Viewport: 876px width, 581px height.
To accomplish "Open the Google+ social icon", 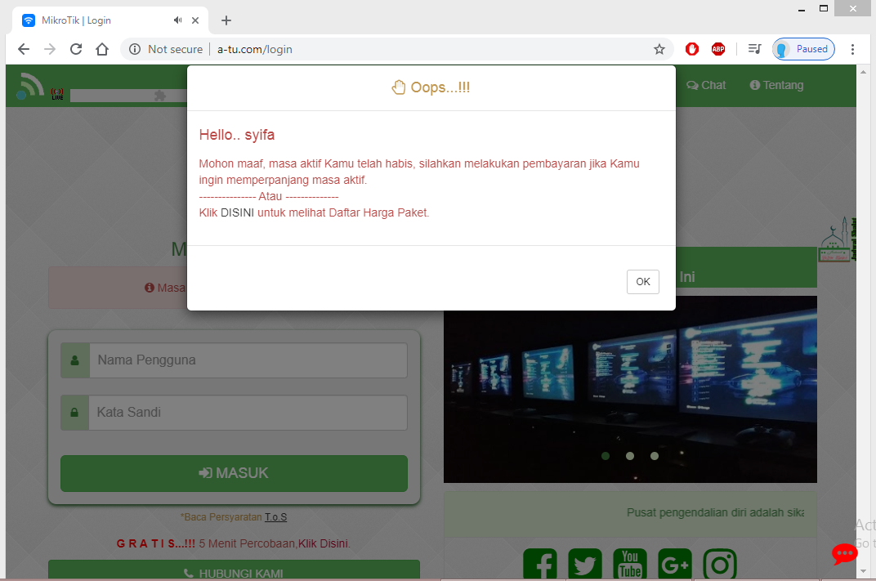I will (674, 564).
